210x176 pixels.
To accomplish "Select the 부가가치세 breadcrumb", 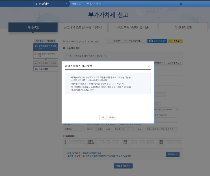I will pos(92,4).
